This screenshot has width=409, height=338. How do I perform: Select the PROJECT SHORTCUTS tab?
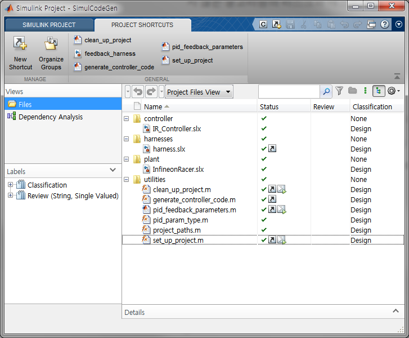(142, 25)
